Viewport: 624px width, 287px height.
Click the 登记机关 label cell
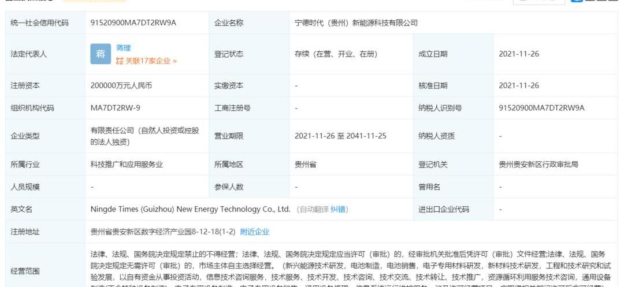click(454, 164)
